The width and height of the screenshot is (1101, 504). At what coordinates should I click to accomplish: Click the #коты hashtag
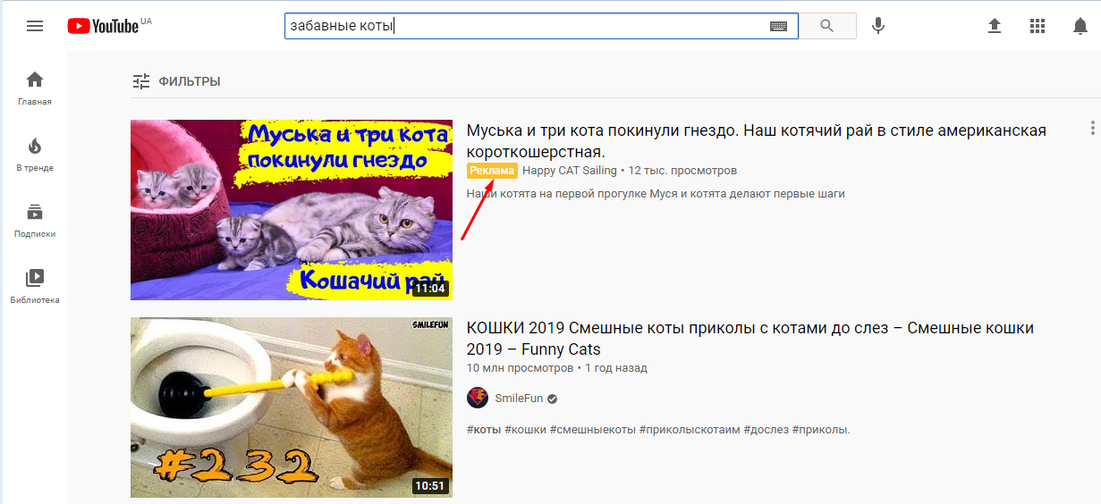pos(484,430)
